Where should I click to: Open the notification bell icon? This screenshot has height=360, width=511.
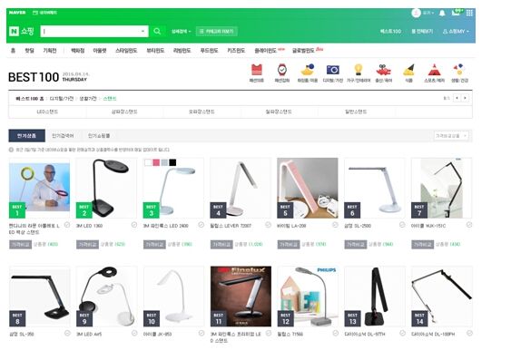pyautogui.click(x=442, y=13)
